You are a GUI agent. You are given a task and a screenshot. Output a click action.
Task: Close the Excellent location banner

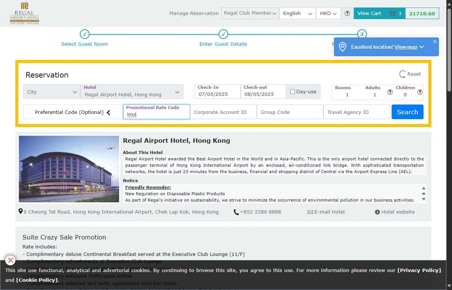click(434, 42)
